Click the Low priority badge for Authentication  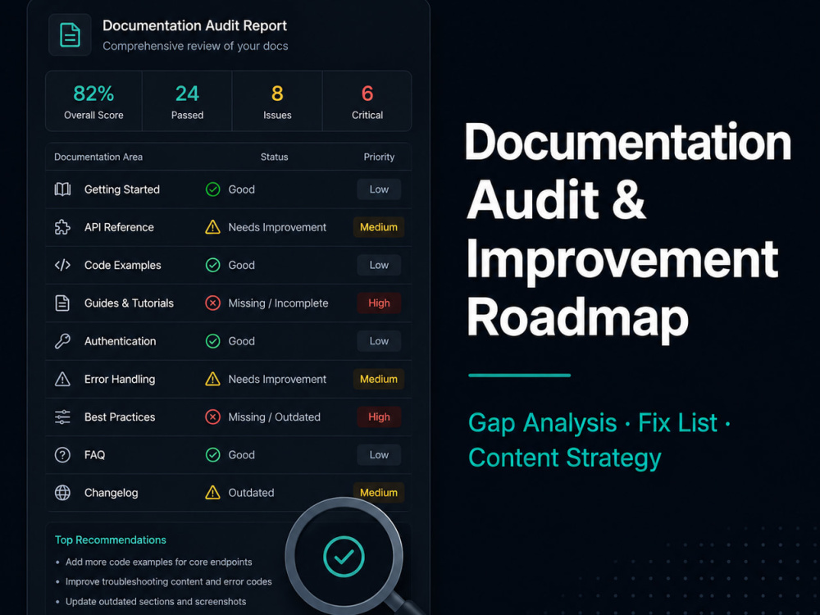[379, 341]
